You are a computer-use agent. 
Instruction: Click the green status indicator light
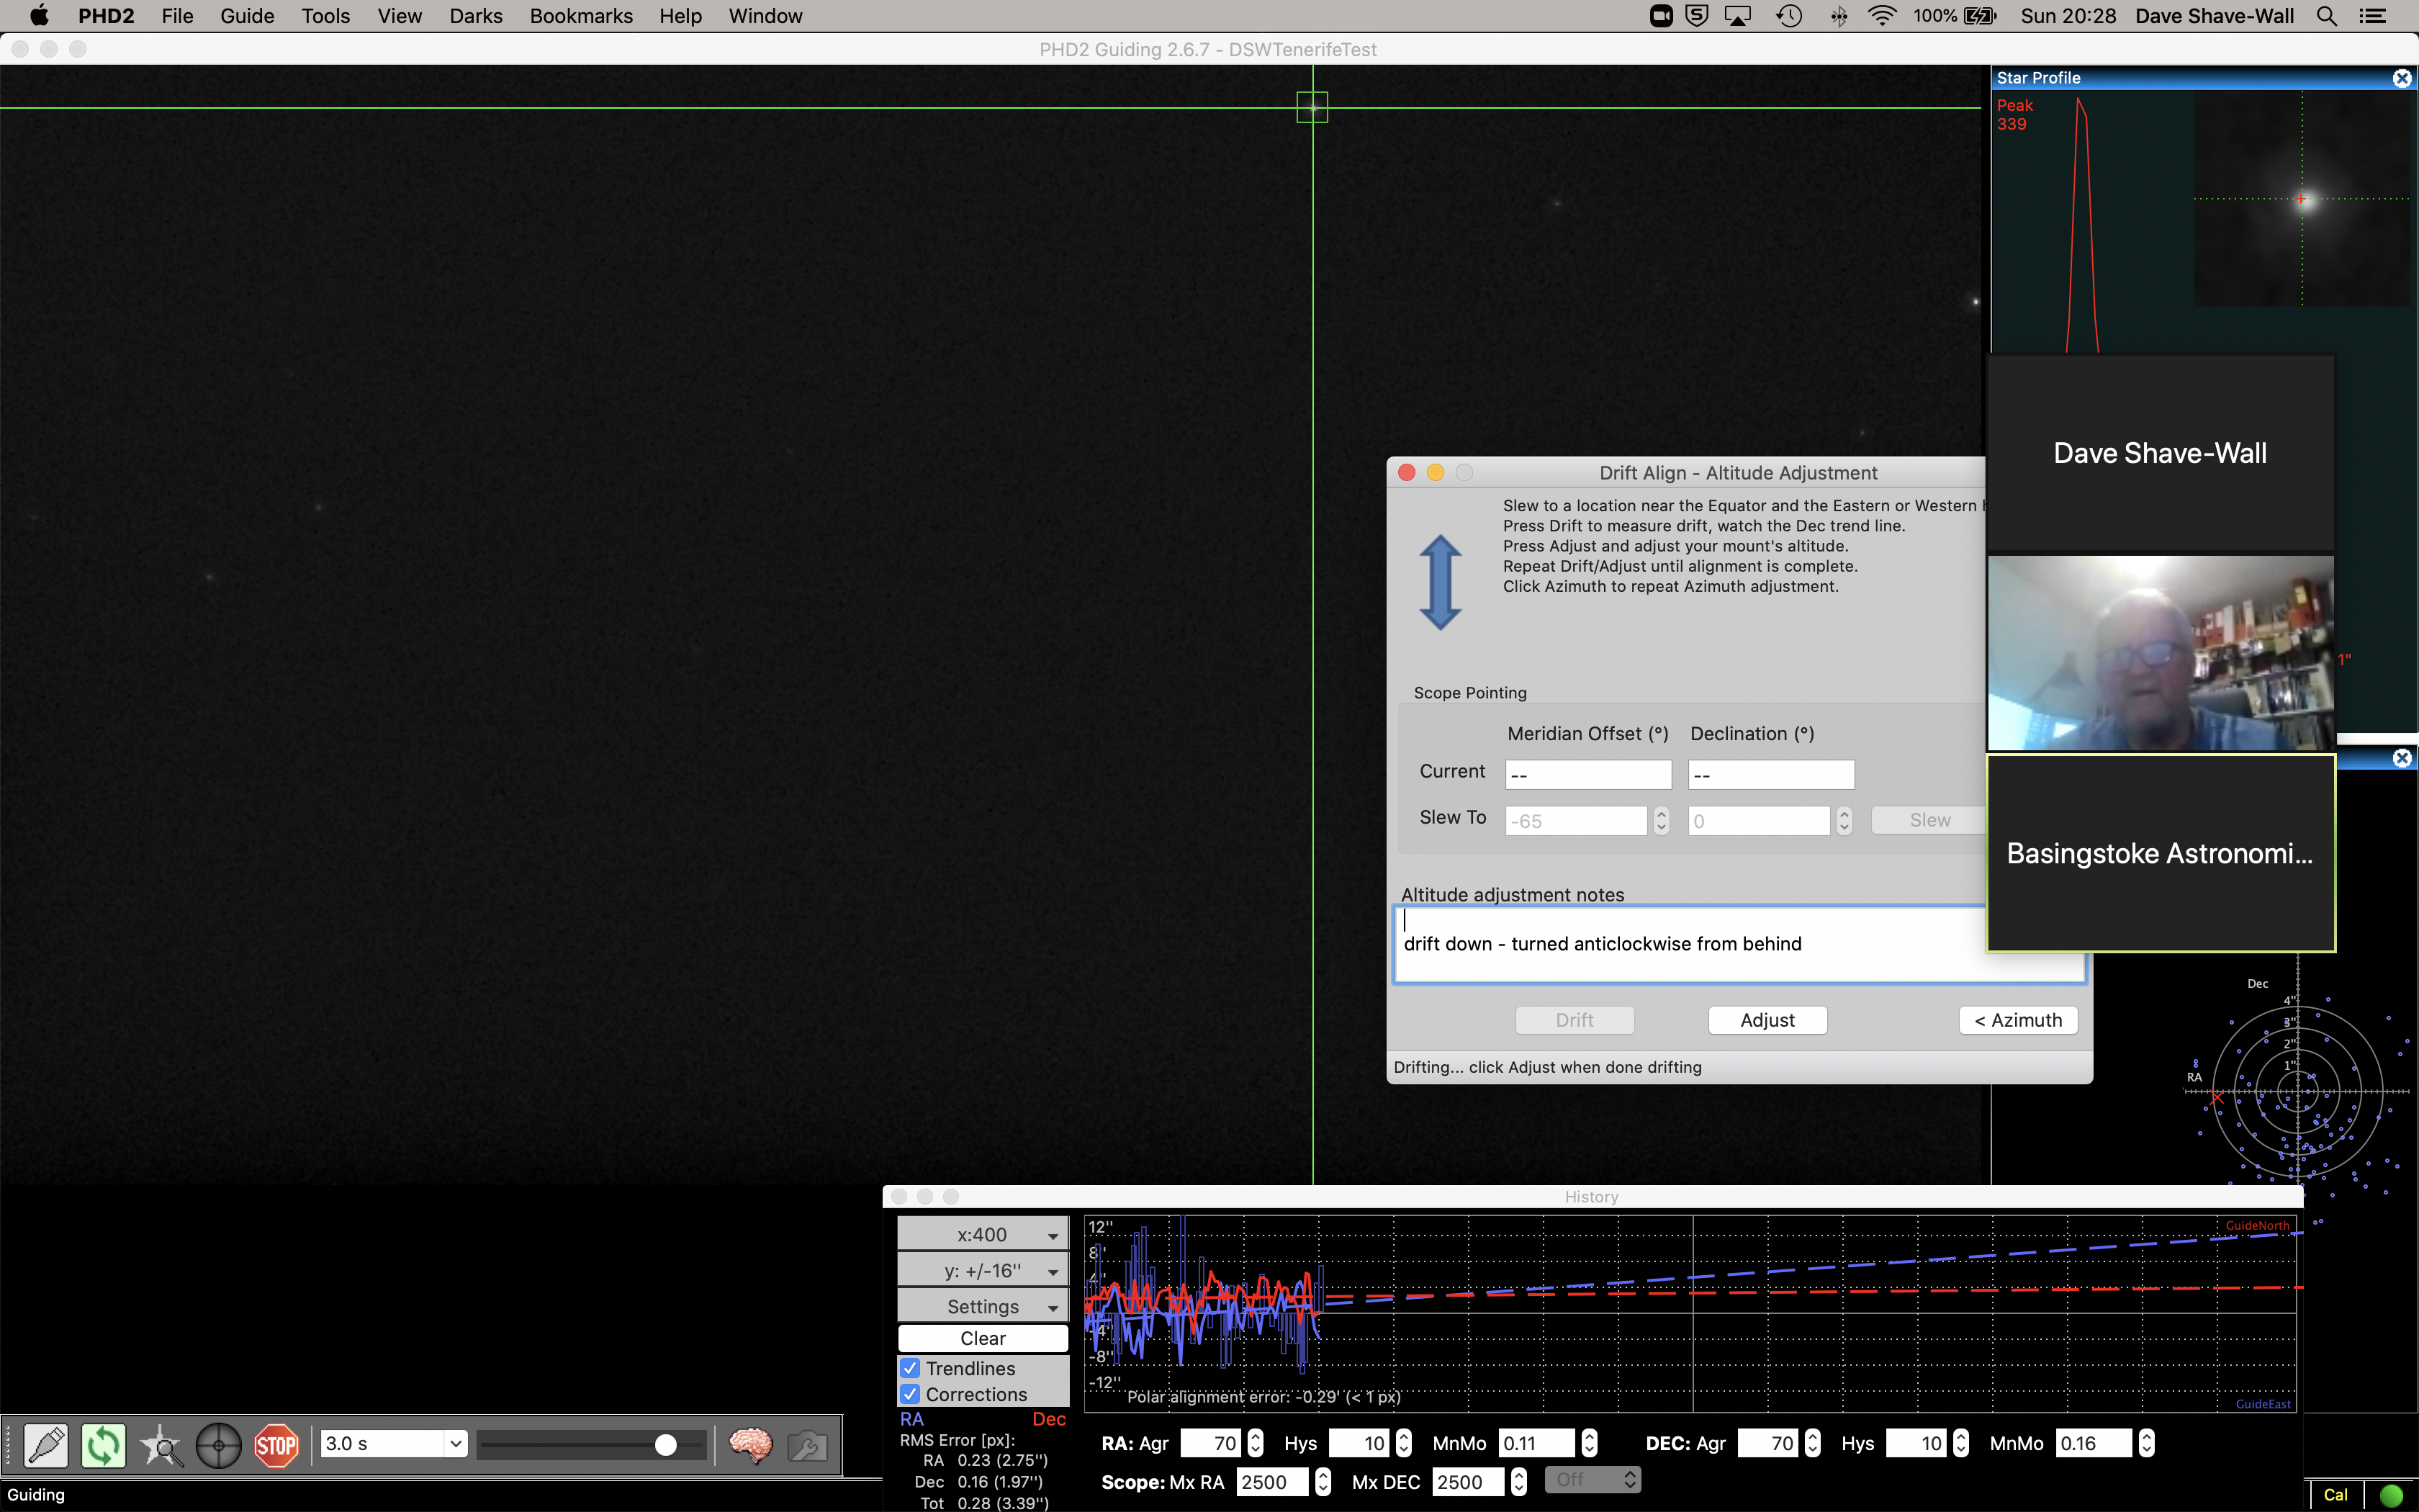[x=2392, y=1495]
